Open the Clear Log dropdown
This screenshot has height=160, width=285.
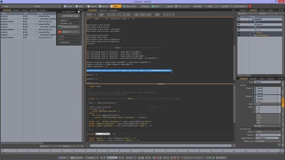73,146
